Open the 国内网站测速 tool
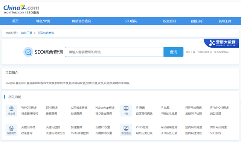Viewport: 241px width, 142px height. (194, 127)
